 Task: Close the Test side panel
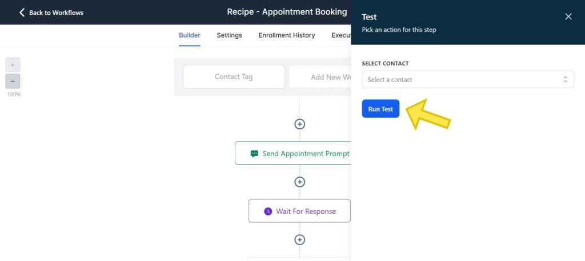(568, 17)
